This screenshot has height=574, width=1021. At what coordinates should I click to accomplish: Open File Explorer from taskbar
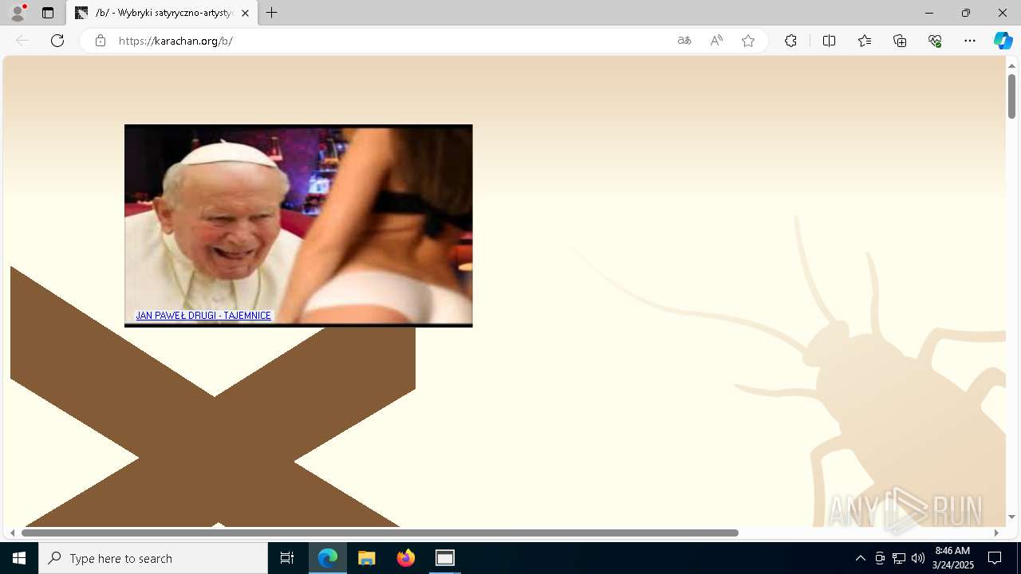(x=367, y=558)
